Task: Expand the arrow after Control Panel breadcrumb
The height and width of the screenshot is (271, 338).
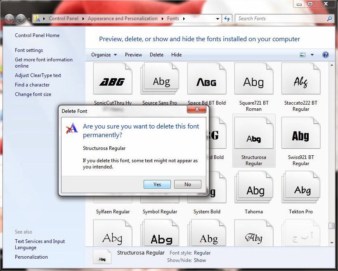Action: pos(83,19)
